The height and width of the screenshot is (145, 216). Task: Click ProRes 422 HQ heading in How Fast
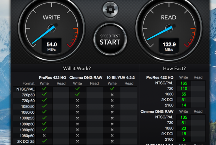[160, 77]
